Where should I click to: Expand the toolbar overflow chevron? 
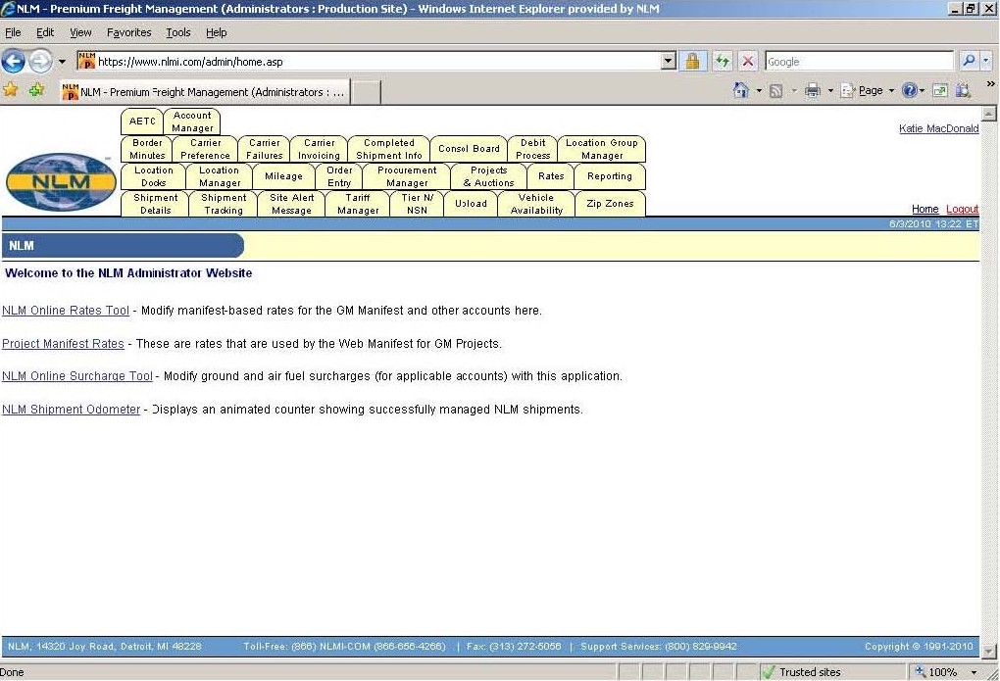click(x=990, y=83)
